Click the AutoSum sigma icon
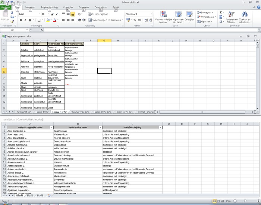This screenshot has height=205, width=261. tap(221, 12)
